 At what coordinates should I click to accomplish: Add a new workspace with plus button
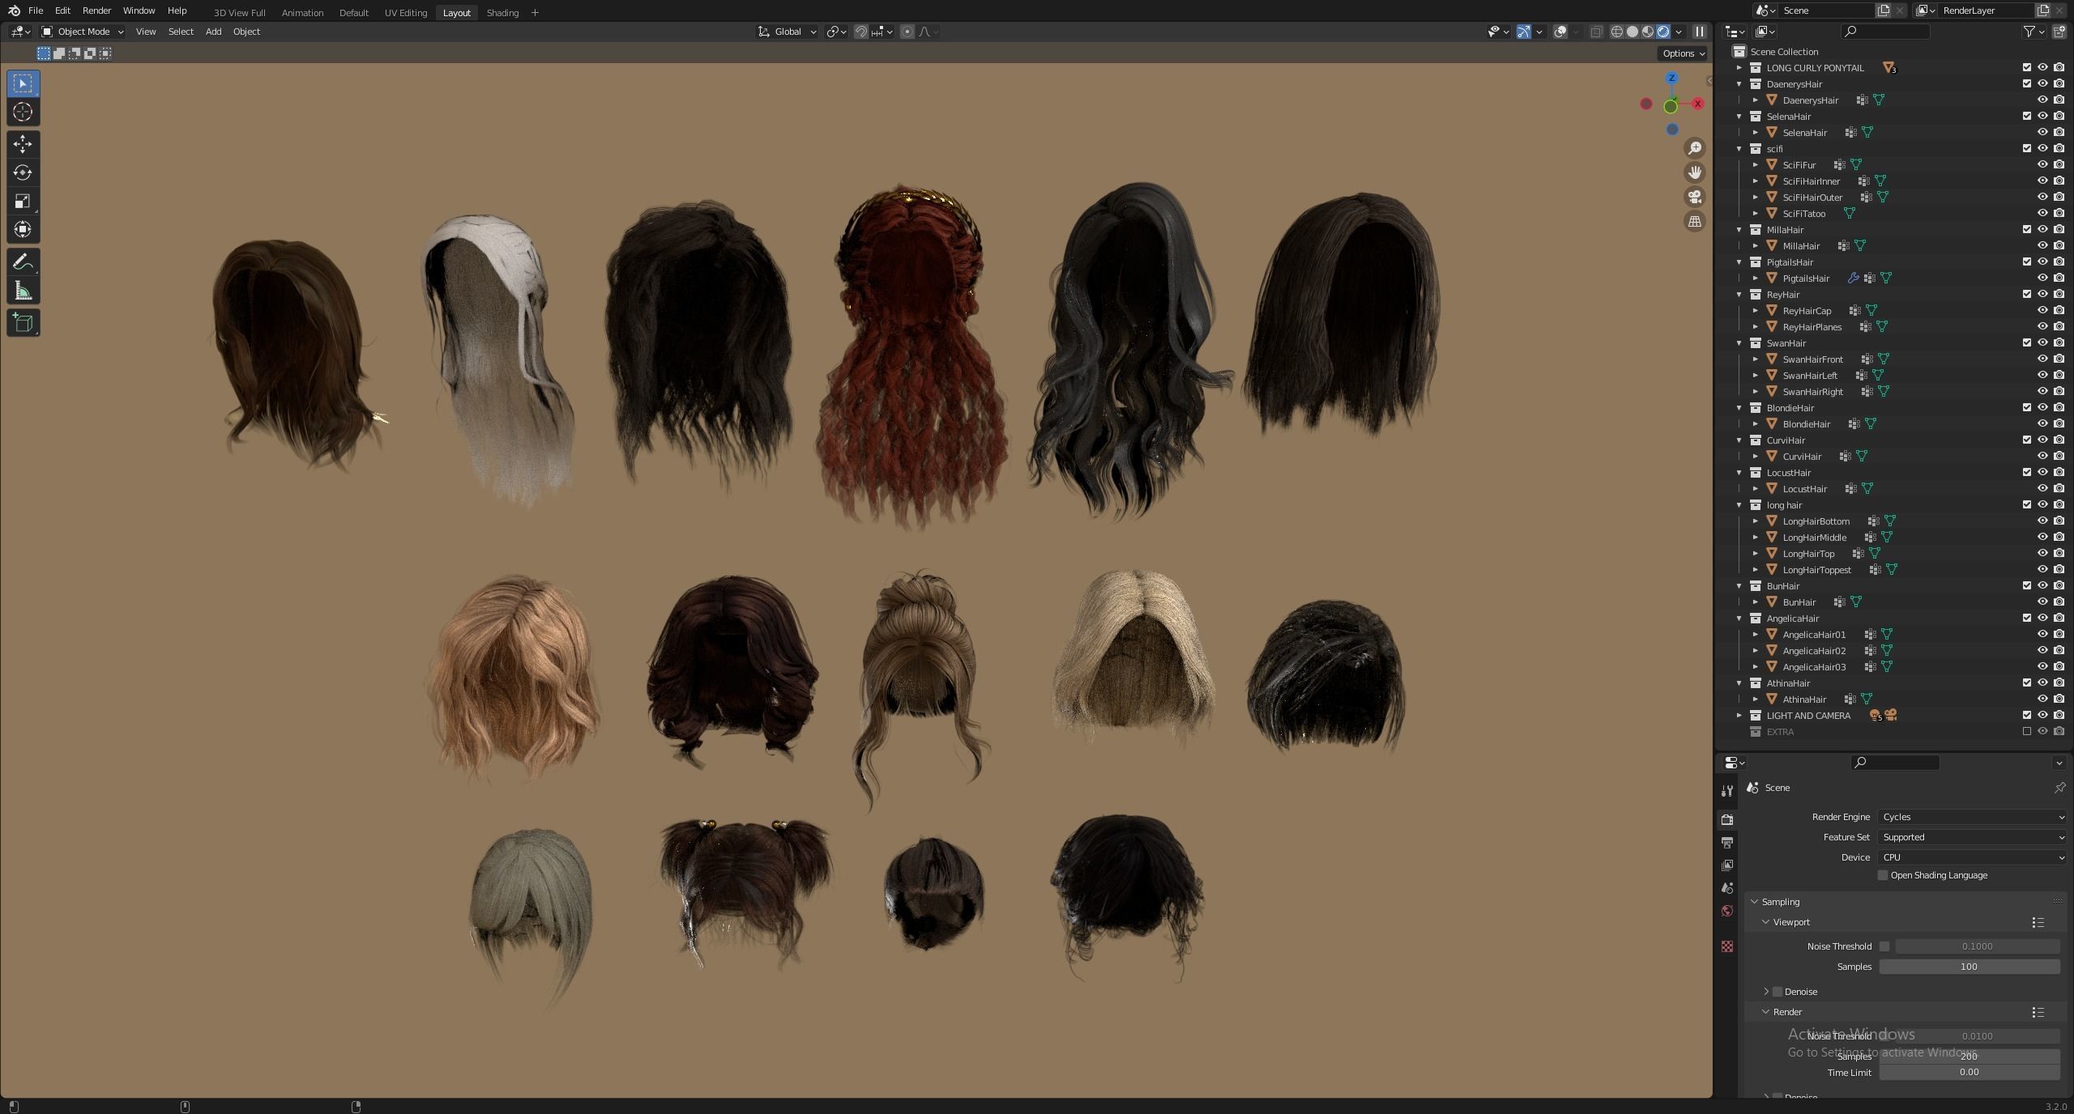(535, 12)
